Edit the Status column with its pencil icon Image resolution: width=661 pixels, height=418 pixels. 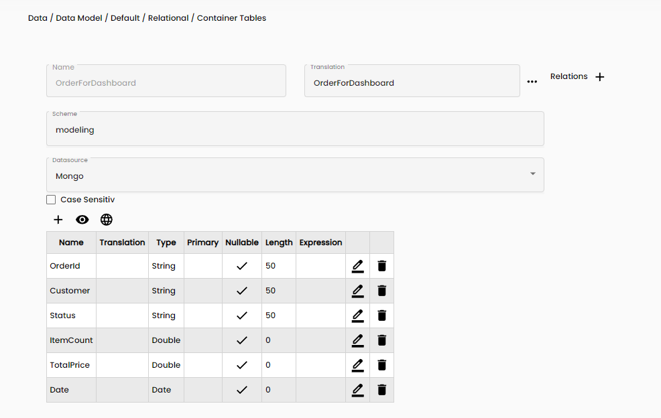point(357,315)
